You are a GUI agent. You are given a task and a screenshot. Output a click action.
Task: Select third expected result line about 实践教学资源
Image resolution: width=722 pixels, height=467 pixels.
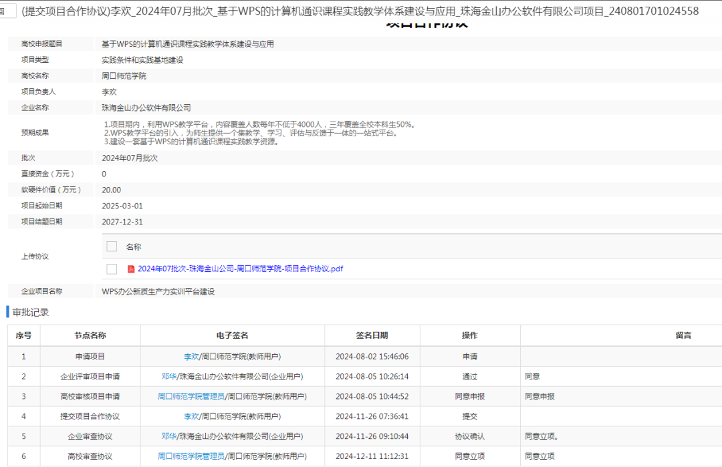point(192,142)
